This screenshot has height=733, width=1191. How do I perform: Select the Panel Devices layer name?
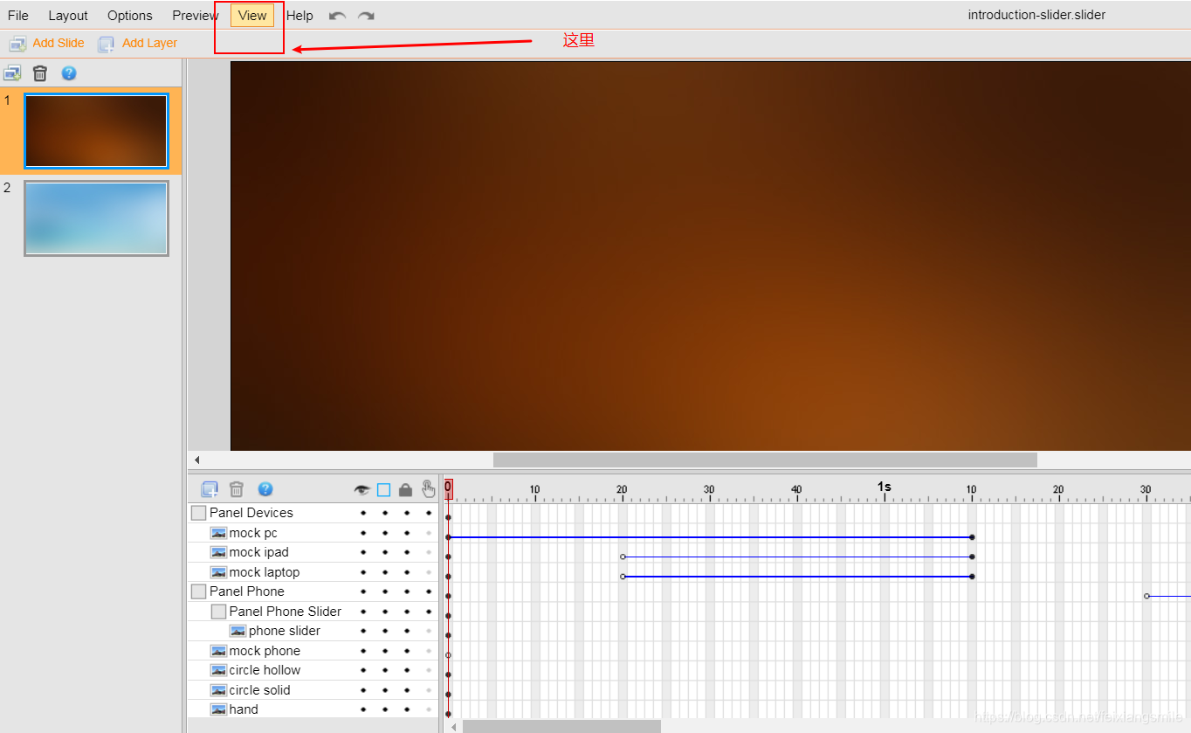(251, 513)
